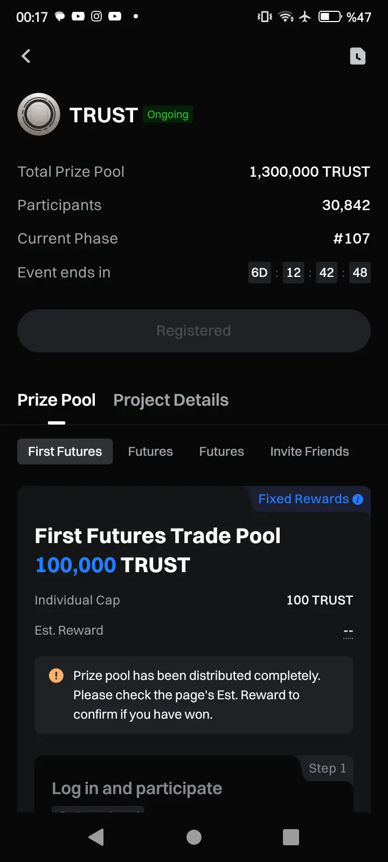This screenshot has width=388, height=862.
Task: Tap the YouTube notification icon in status bar
Action: click(x=78, y=16)
